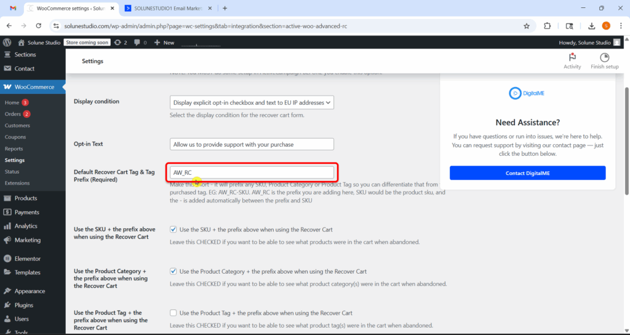The width and height of the screenshot is (630, 335).
Task: Open WooCommerce Reports
Action: 14,148
